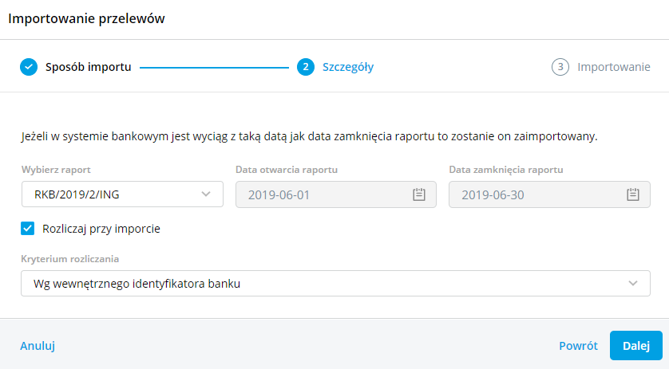Click the progress line between steps 1 and 2
Screen dimensions: 669x369
click(214, 68)
